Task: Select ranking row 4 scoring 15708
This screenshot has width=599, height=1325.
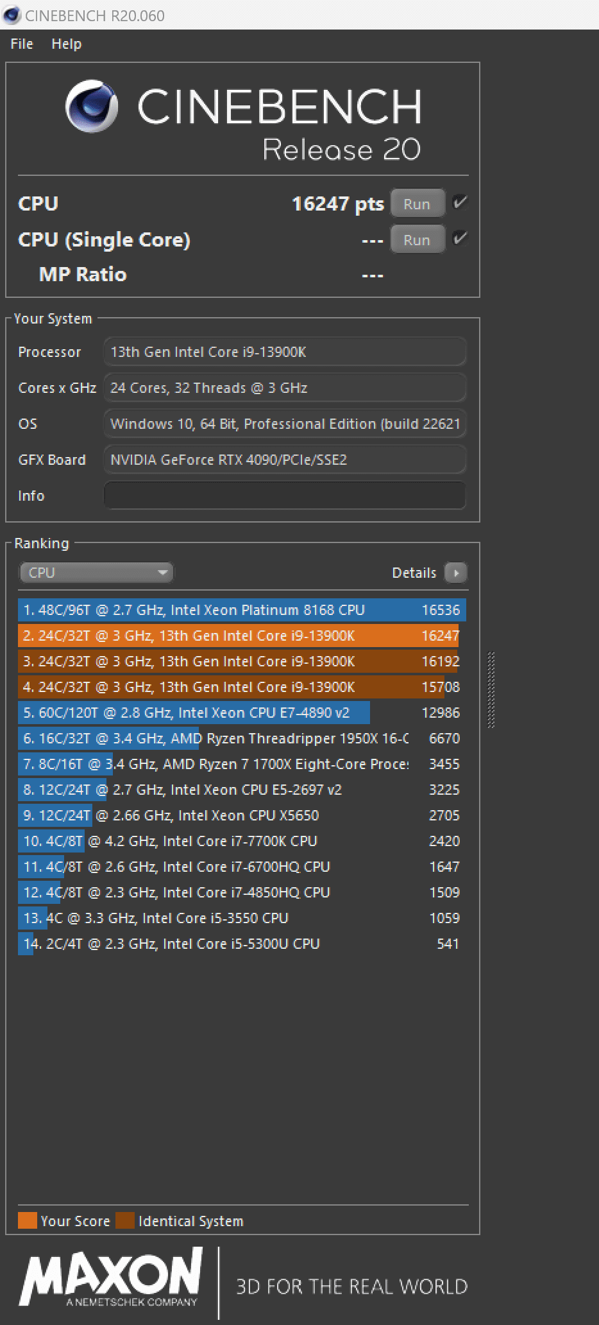Action: [242, 687]
